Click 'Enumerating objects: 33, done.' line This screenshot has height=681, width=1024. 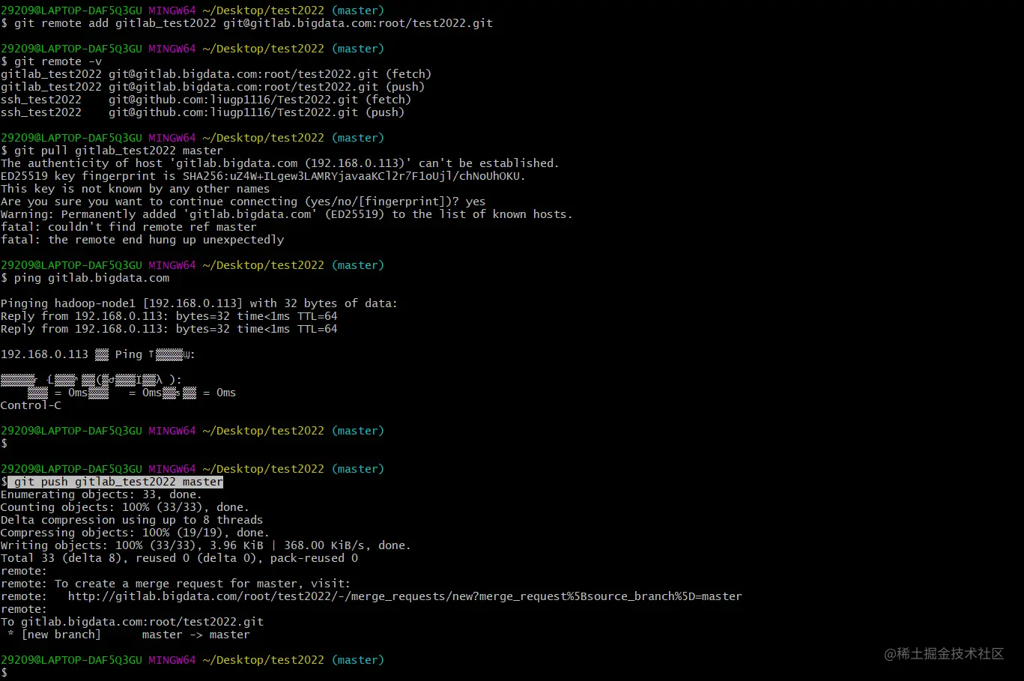pos(101,494)
